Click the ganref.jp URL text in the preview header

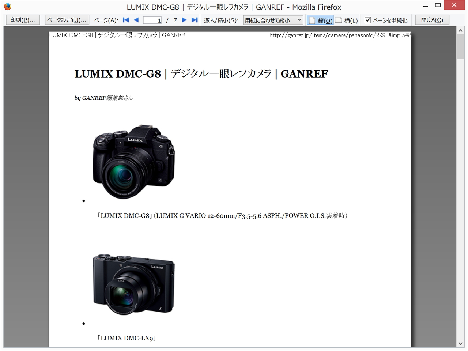pos(340,35)
